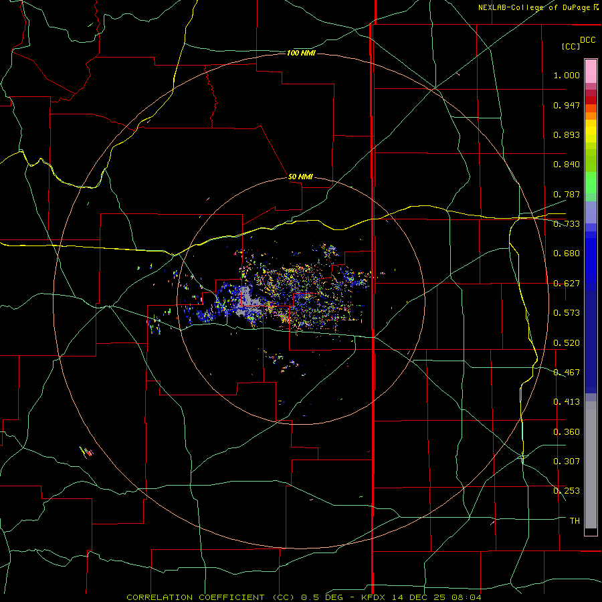The width and height of the screenshot is (602, 602).
Task: Select the 0.733 scale value
Action: [567, 224]
